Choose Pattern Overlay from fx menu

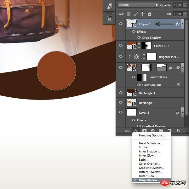click(x=152, y=172)
